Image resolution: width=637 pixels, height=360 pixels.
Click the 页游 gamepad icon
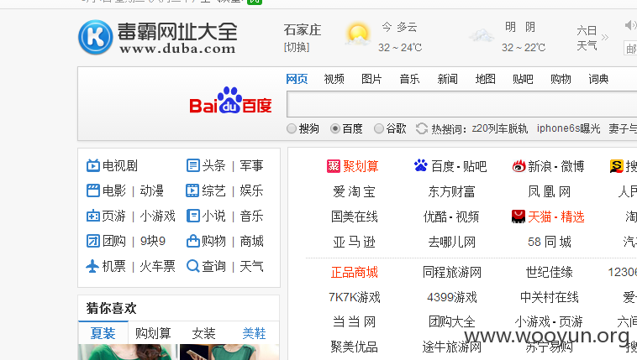[93, 216]
